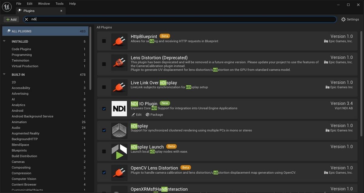Viewport: 364px width, 193px height.
Task: Click the Beta badge on nDisplay Launch
Action: (171, 146)
